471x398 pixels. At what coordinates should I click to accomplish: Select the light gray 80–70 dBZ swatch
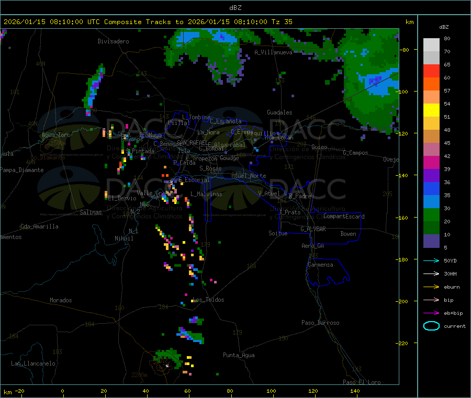[x=431, y=45]
